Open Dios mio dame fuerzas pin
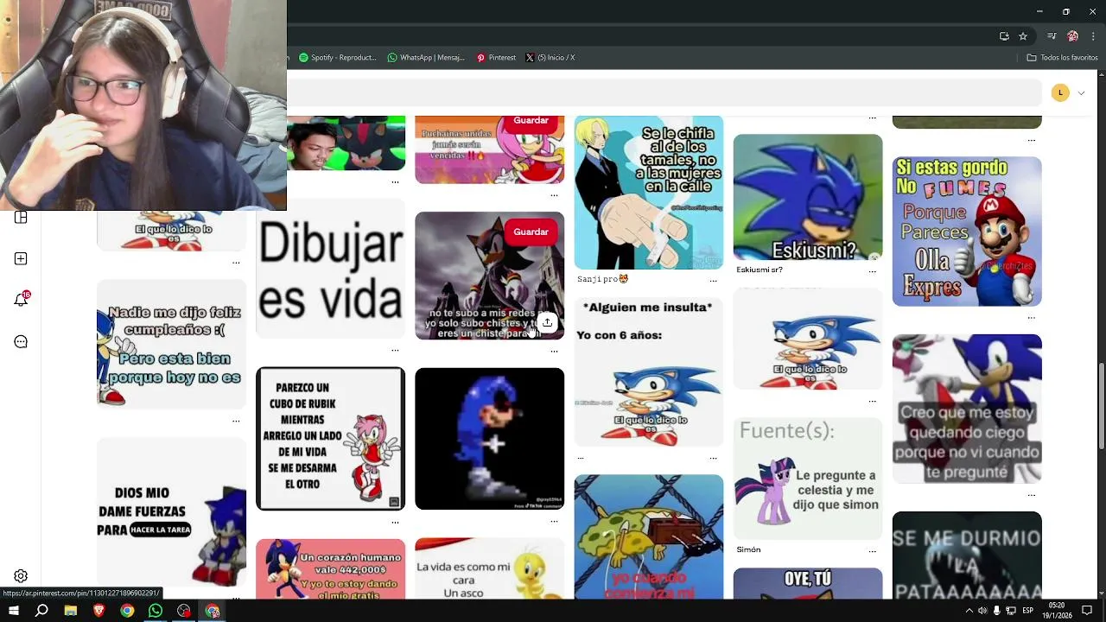The image size is (1106, 622). click(171, 512)
